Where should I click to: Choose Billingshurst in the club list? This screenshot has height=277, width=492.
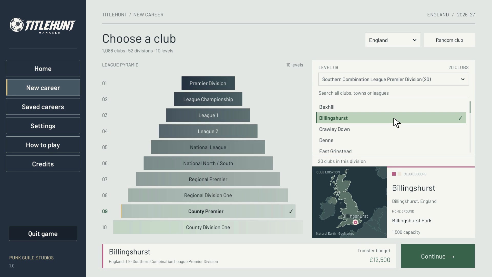[391, 118]
